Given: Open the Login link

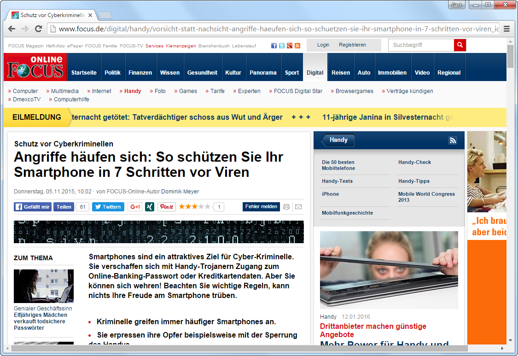Looking at the screenshot, I should (x=323, y=45).
